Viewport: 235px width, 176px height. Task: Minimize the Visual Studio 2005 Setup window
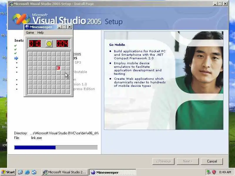215,4
